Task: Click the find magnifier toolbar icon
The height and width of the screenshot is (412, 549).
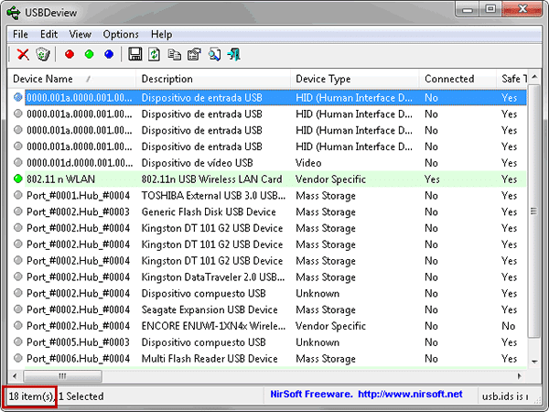Action: tap(214, 54)
